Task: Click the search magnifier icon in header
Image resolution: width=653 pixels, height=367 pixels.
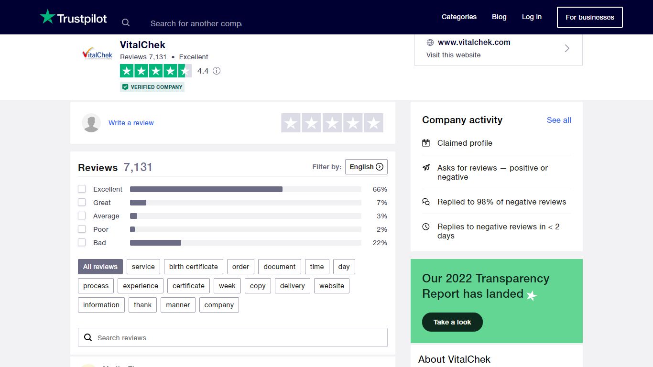Action: pyautogui.click(x=126, y=22)
